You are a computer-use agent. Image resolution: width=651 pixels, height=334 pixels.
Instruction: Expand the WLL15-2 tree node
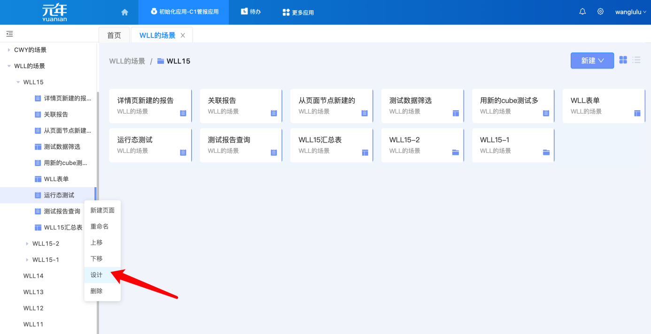click(x=27, y=243)
